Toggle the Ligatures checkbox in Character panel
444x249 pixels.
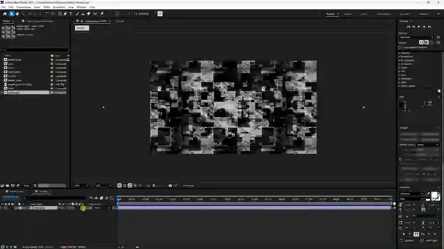click(401, 241)
